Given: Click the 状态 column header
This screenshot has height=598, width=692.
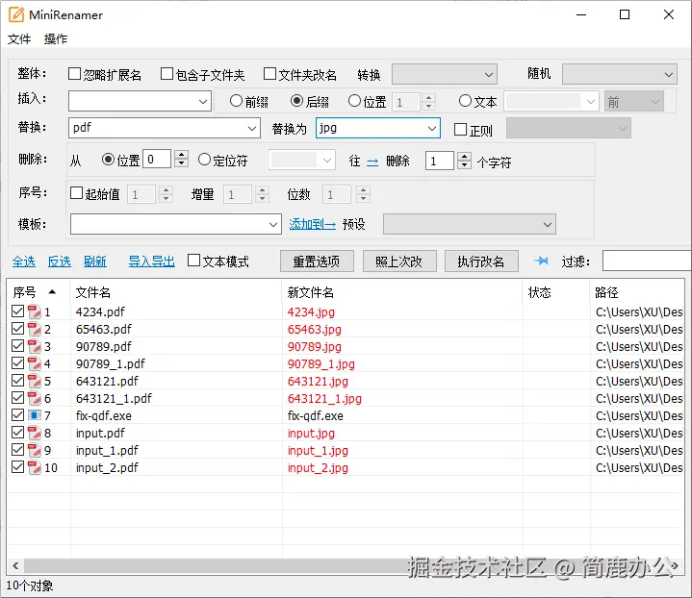Looking at the screenshot, I should [x=539, y=292].
